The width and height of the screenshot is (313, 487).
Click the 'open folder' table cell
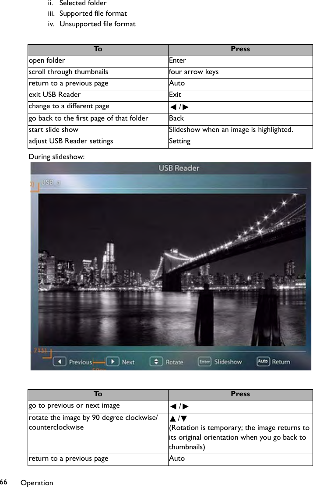(98, 61)
